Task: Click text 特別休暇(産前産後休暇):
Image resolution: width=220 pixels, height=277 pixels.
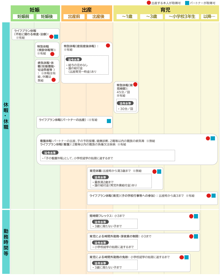Action: pos(81,46)
